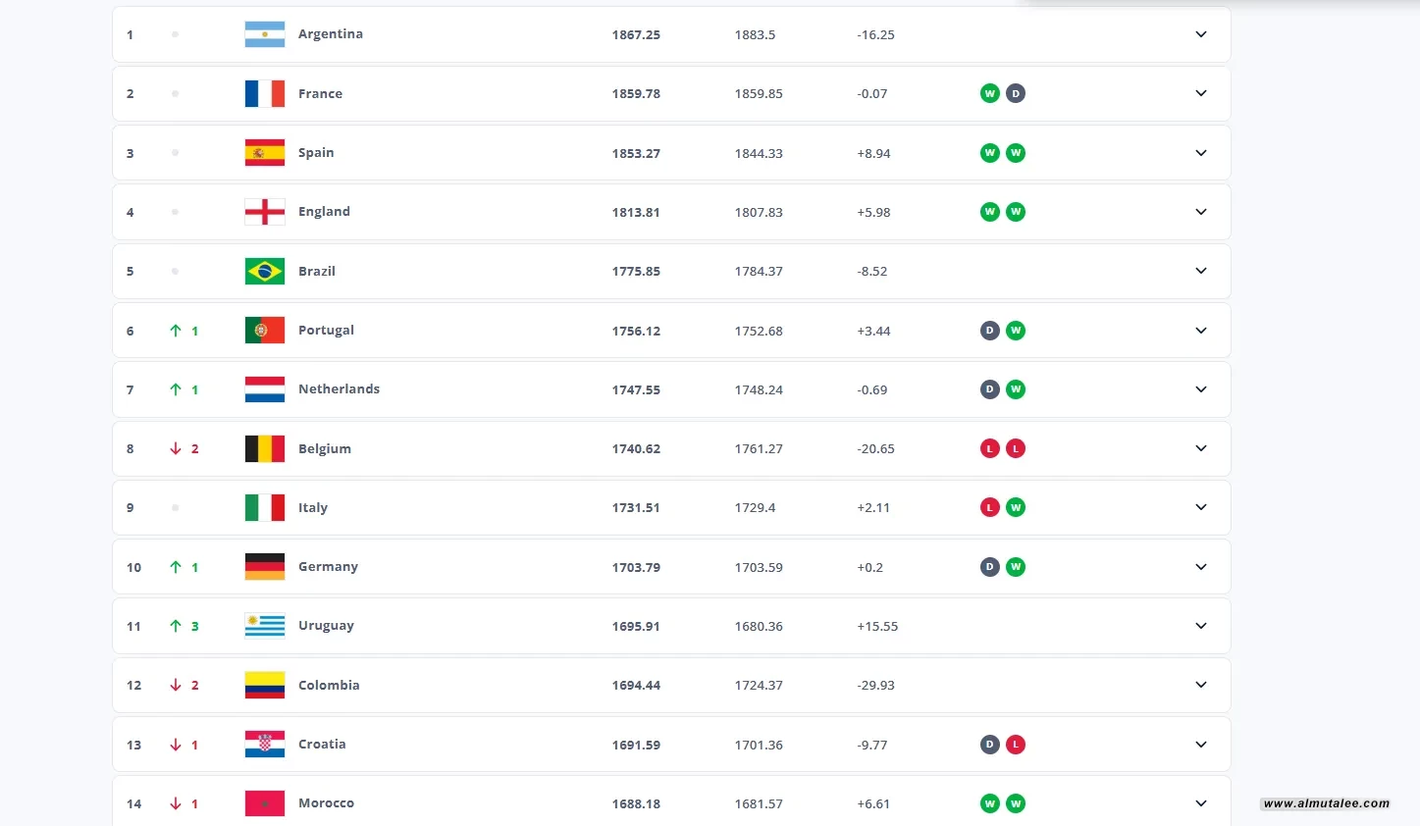Click the Spain flag icon
Screen dimensions: 1420x826
point(265,153)
